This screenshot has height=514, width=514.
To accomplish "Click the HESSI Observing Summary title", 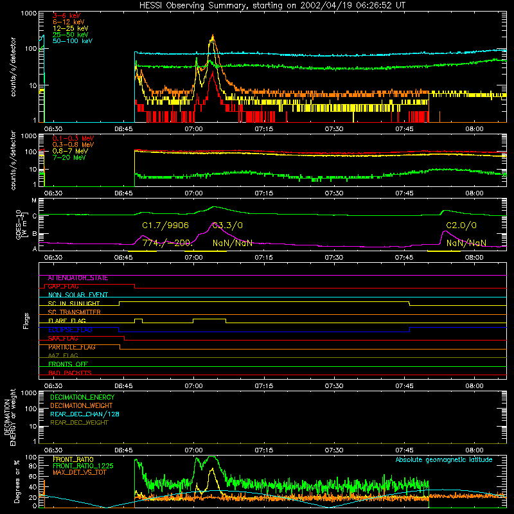I will coord(272,6).
